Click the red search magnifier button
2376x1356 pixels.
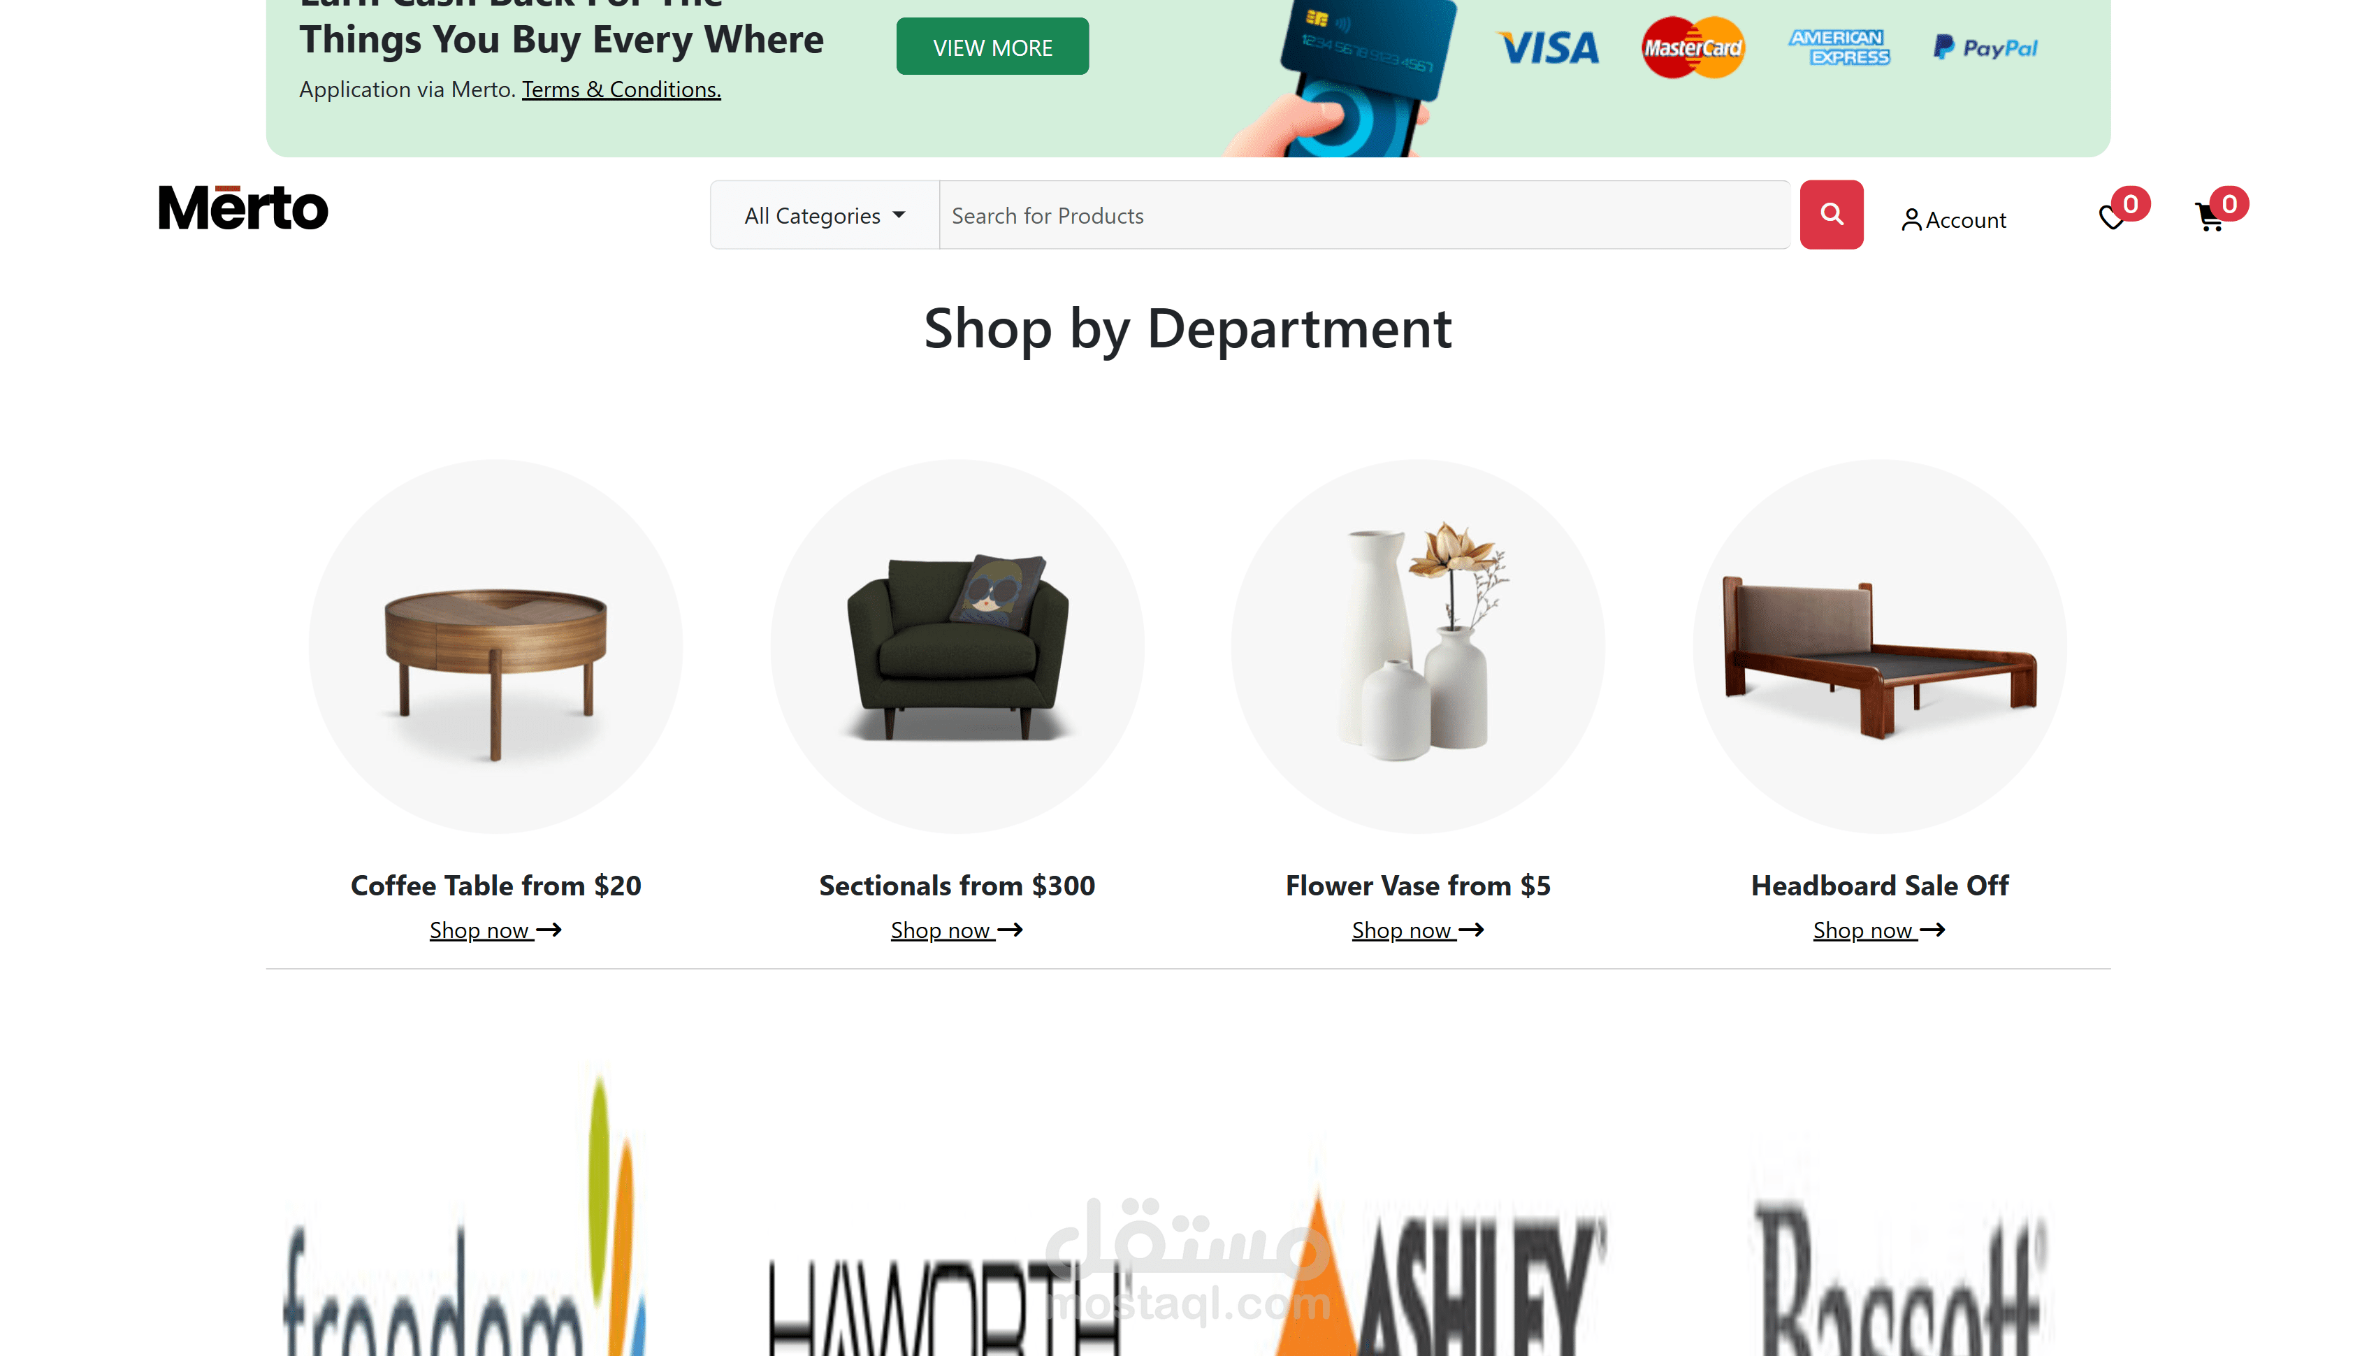click(1830, 214)
